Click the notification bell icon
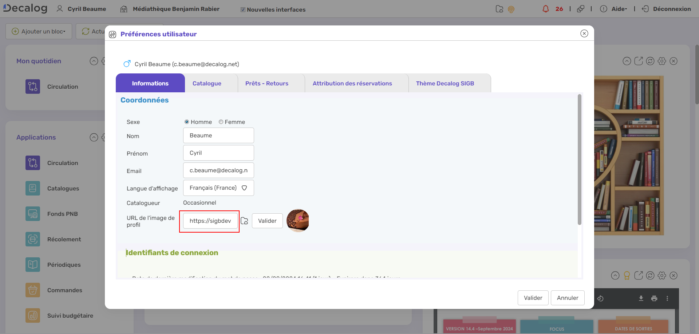The width and height of the screenshot is (699, 334). point(545,9)
